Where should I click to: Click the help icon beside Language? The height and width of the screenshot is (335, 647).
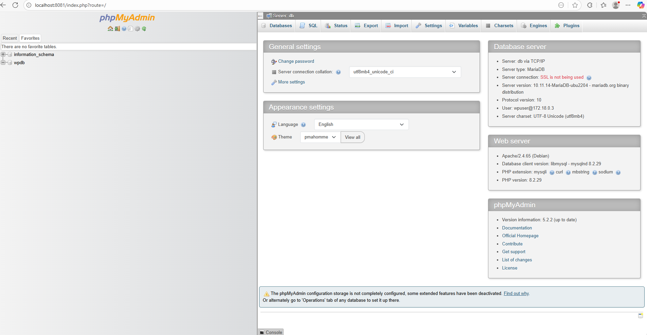(x=303, y=125)
